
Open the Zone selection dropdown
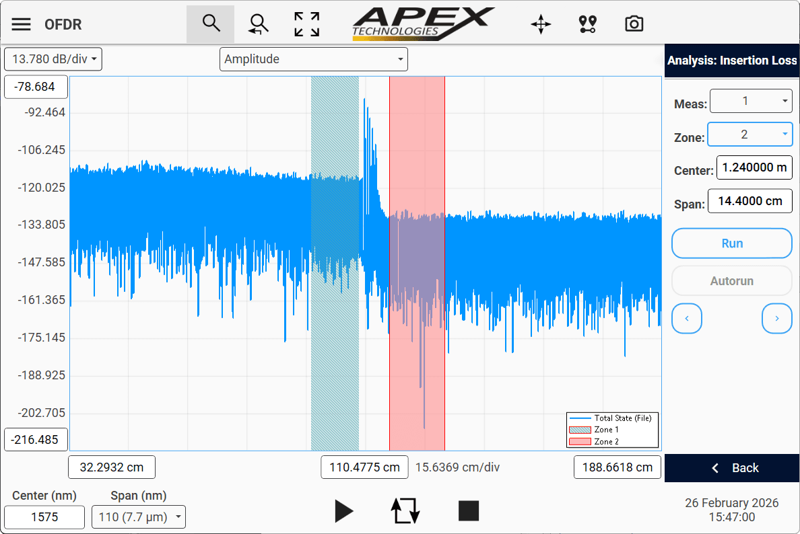[749, 135]
